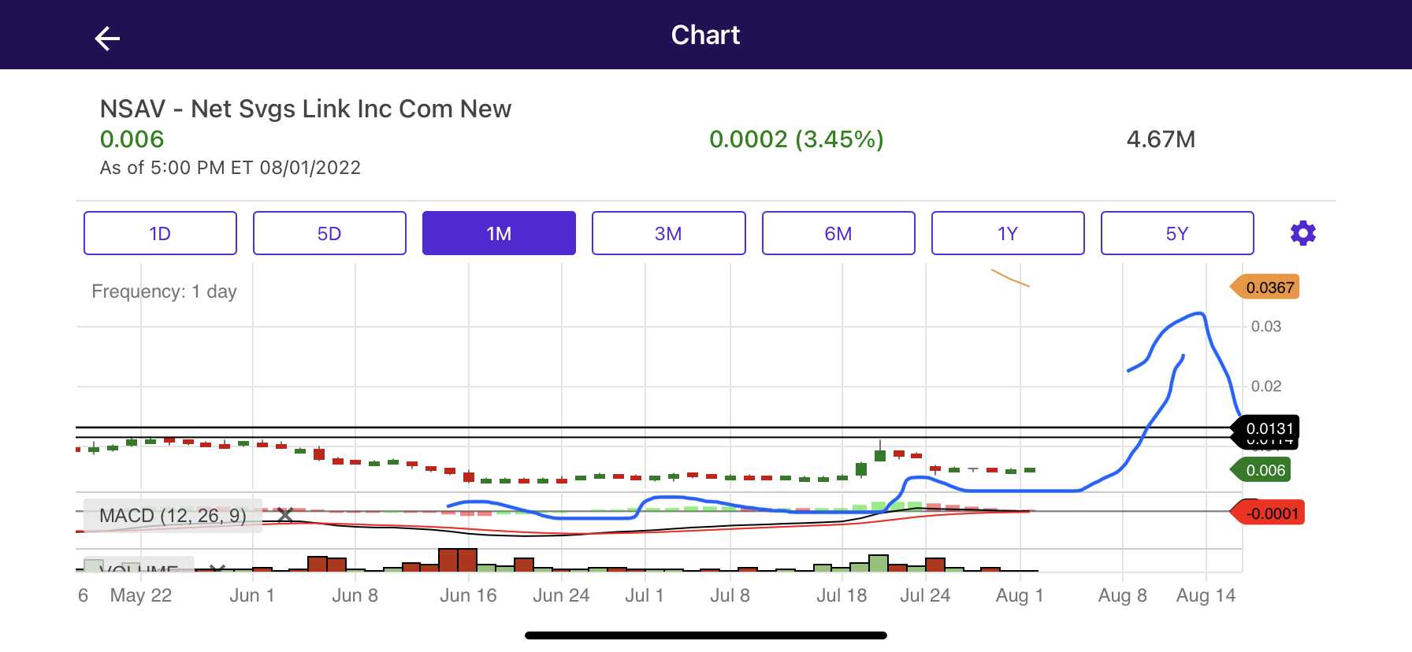Go back using the arrow icon
The image size is (1412, 652).
[x=107, y=38]
